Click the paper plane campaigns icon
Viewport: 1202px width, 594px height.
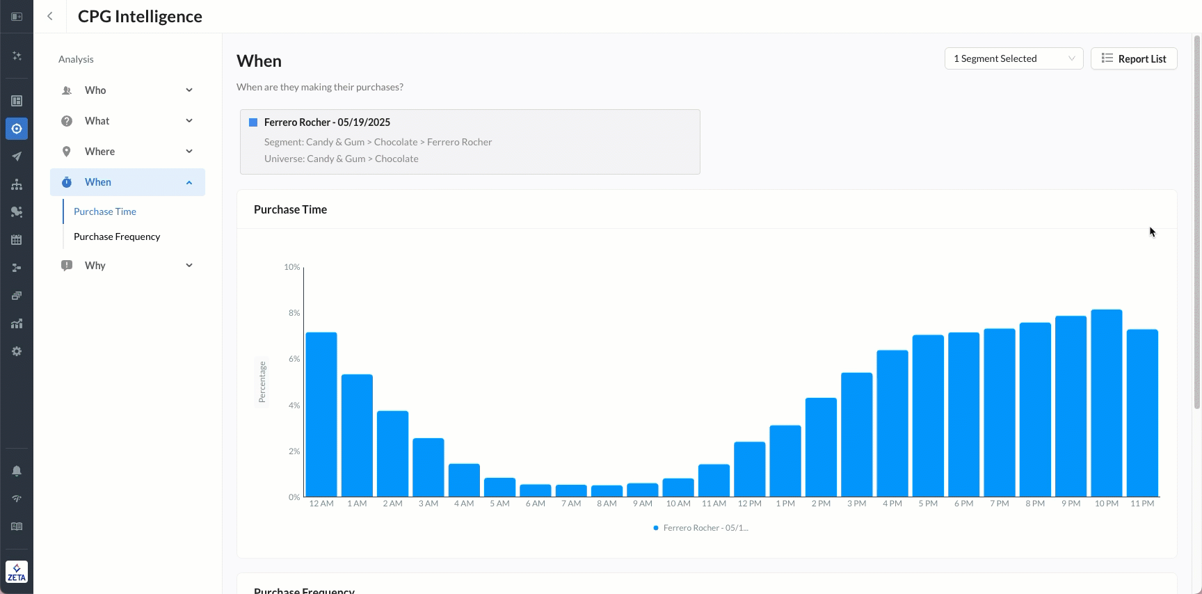tap(17, 156)
